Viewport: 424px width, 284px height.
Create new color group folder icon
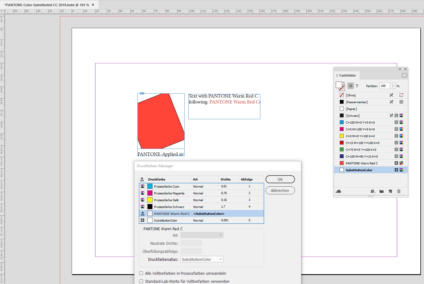tap(381, 192)
